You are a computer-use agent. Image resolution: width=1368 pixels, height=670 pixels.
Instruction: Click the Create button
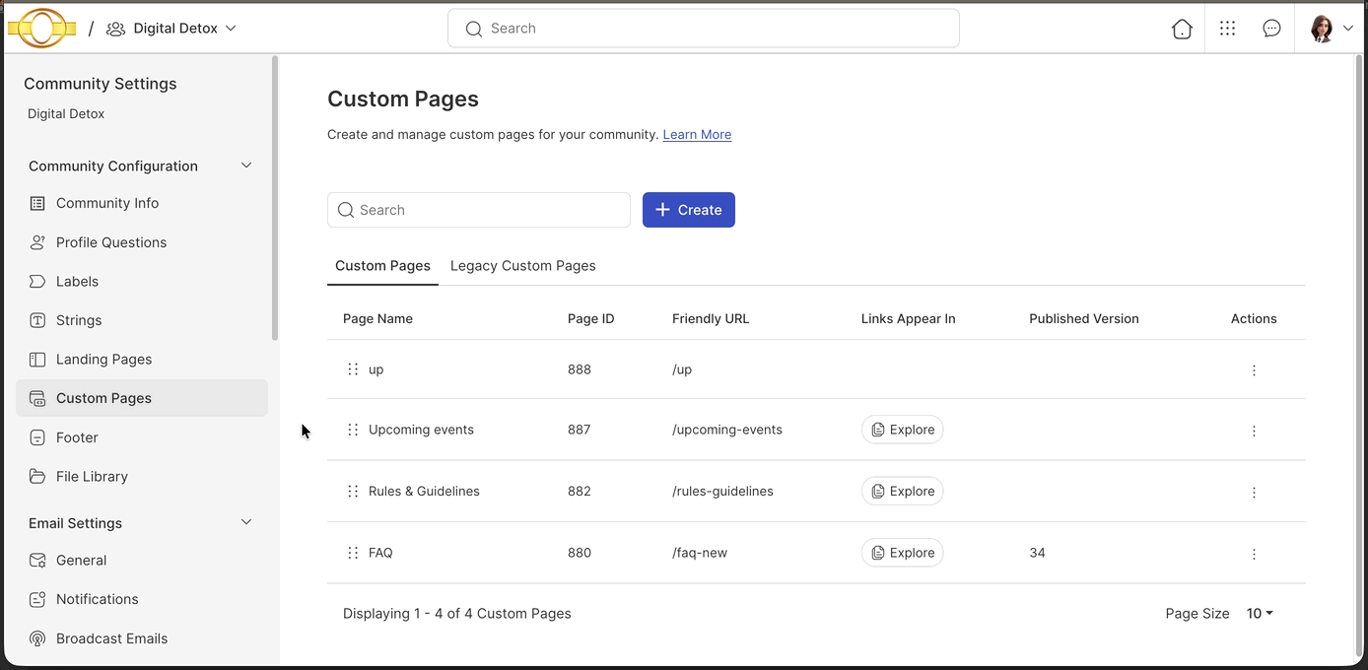click(x=688, y=210)
